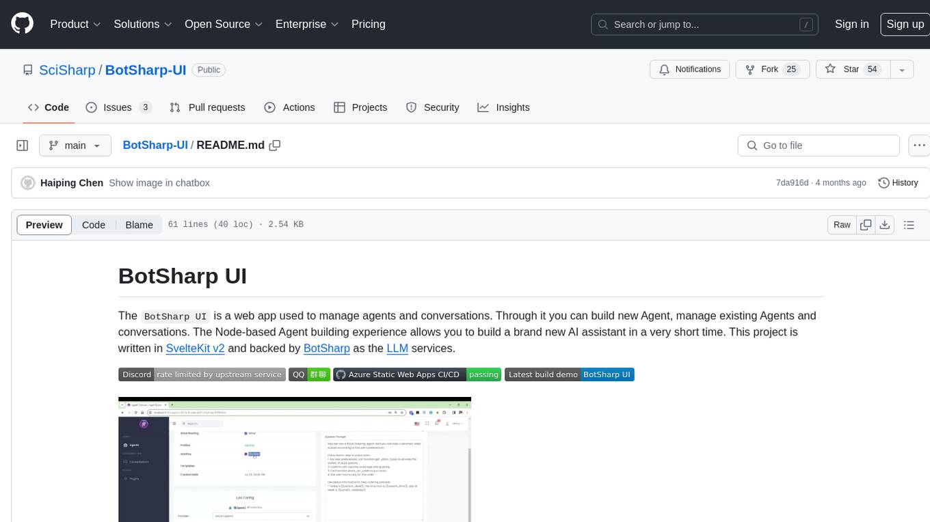Screen dimensions: 930x522
Task: Open the main branch selector
Action: coord(75,146)
